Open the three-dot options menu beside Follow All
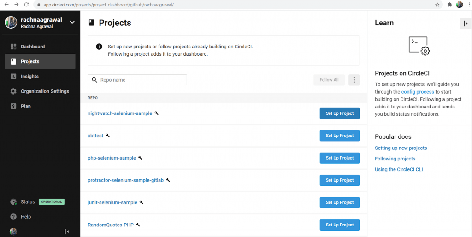Image resolution: width=472 pixels, height=237 pixels. (354, 80)
